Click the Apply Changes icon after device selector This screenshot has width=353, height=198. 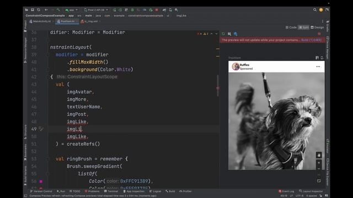point(114,10)
